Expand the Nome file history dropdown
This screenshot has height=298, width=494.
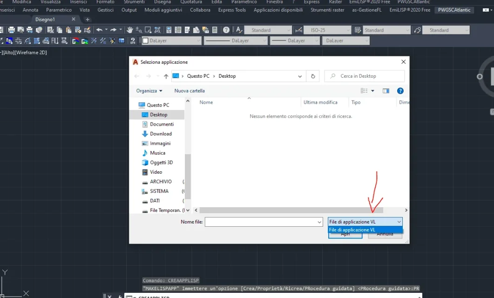[319, 222]
